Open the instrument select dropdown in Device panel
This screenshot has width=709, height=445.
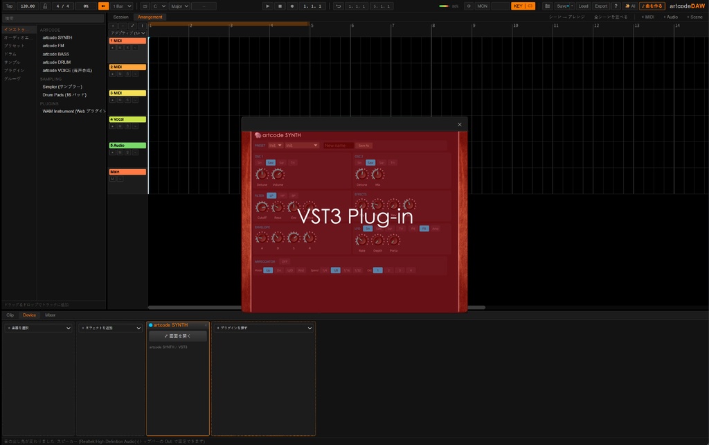click(39, 328)
